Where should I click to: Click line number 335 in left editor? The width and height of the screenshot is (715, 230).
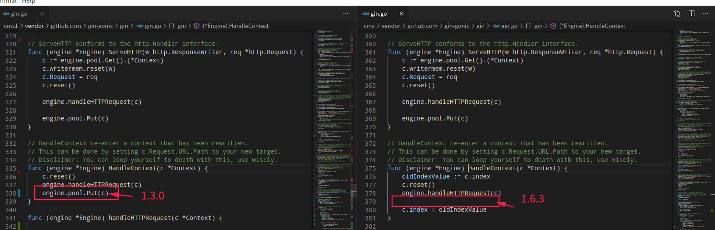[x=11, y=168]
